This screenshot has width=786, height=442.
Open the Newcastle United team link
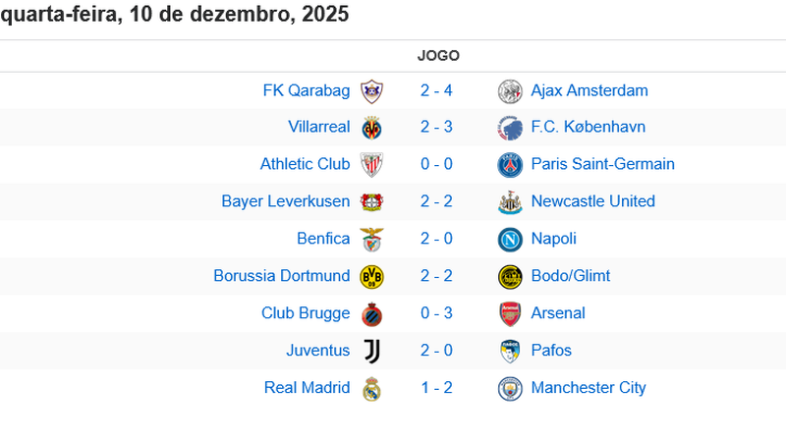click(x=592, y=201)
